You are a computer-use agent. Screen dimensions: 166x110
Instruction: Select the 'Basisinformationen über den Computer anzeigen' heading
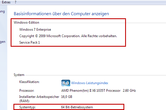61,14
